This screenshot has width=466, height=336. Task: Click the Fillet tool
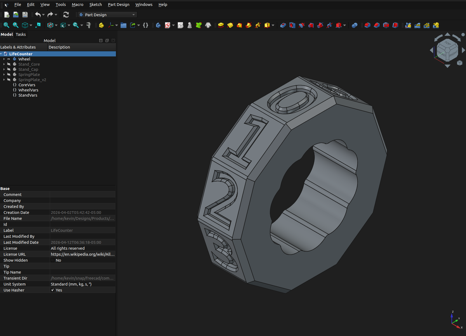pyautogui.click(x=367, y=25)
